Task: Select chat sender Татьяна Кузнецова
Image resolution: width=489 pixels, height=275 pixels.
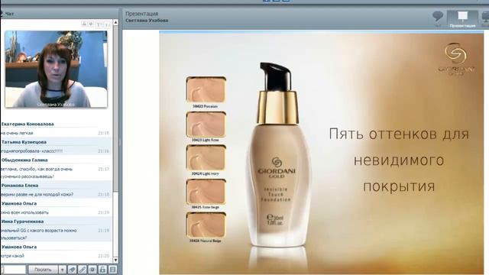Action: click(24, 142)
